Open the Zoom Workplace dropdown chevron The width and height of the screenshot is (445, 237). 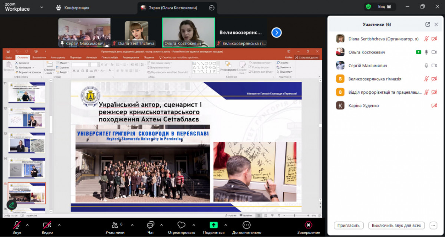pos(42,7)
